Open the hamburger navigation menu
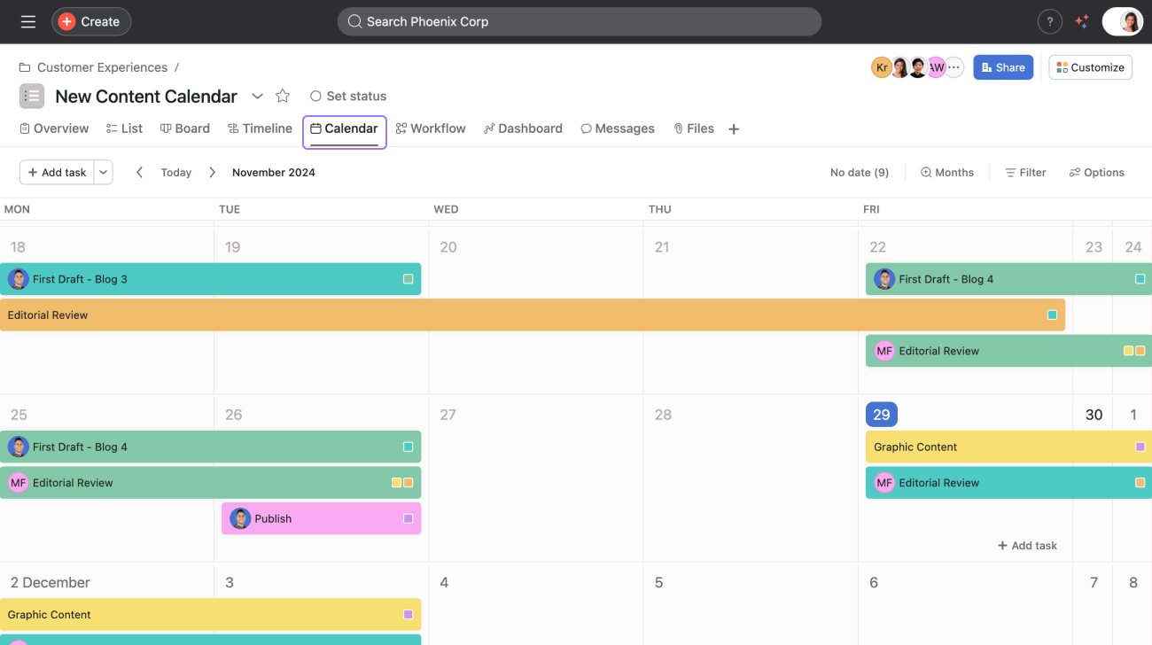 tap(28, 21)
